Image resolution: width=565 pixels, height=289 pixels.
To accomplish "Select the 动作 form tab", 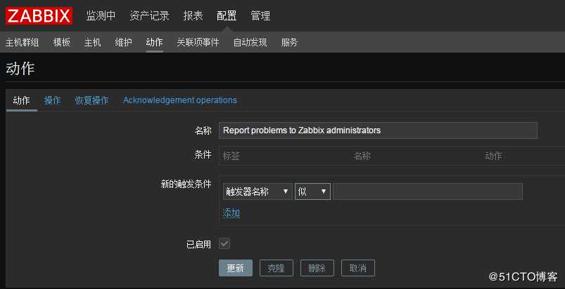I will tap(22, 100).
